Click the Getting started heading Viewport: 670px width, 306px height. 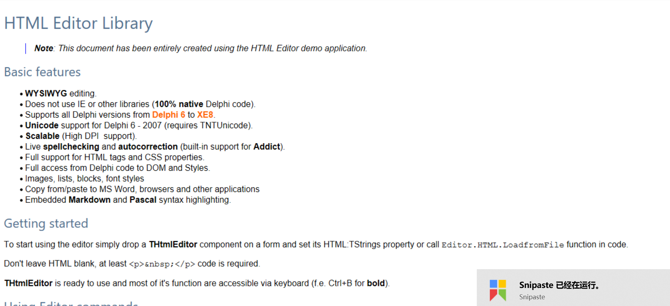[x=46, y=223]
